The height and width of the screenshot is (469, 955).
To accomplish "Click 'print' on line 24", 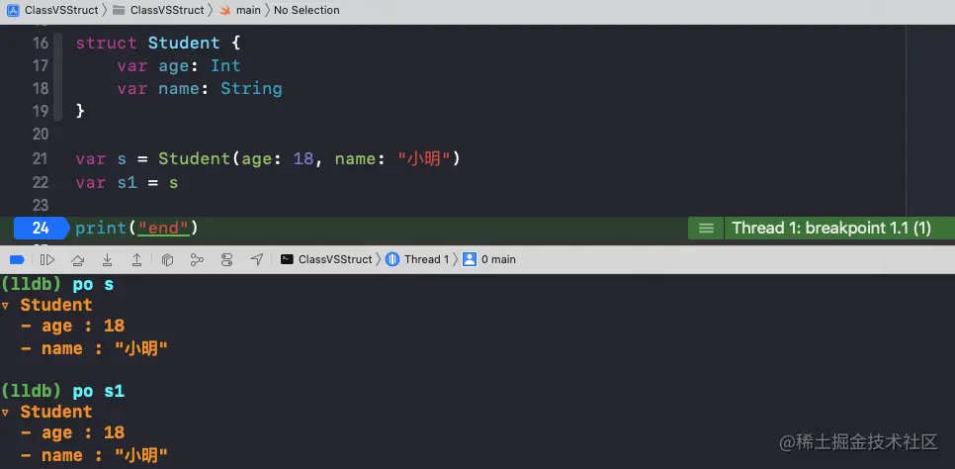I will tap(101, 229).
